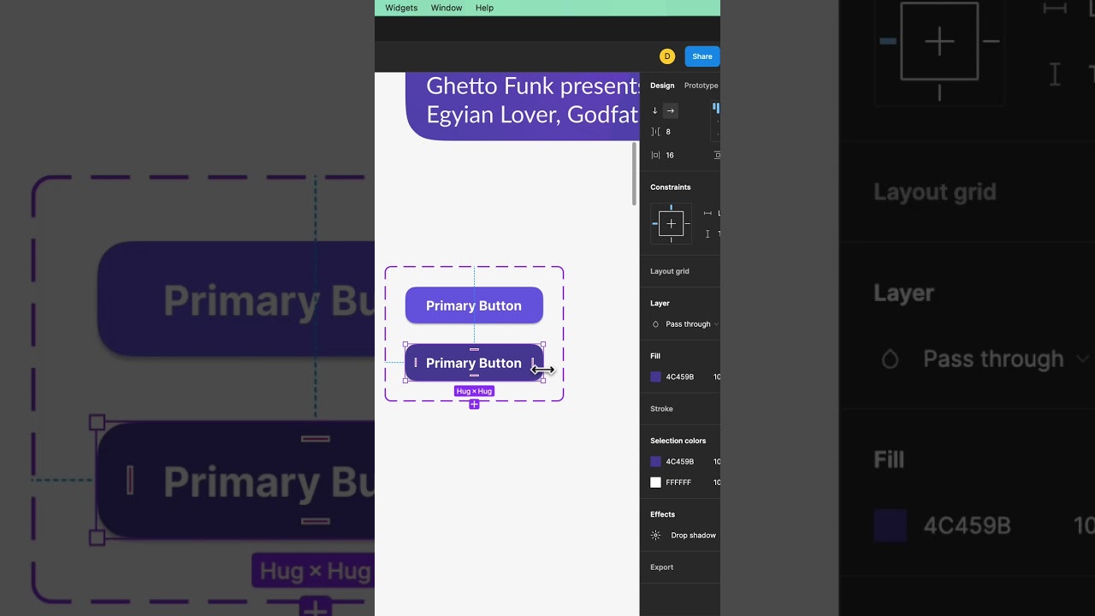The height and width of the screenshot is (616, 1095).
Task: Switch to the Design tab
Action: (662, 86)
